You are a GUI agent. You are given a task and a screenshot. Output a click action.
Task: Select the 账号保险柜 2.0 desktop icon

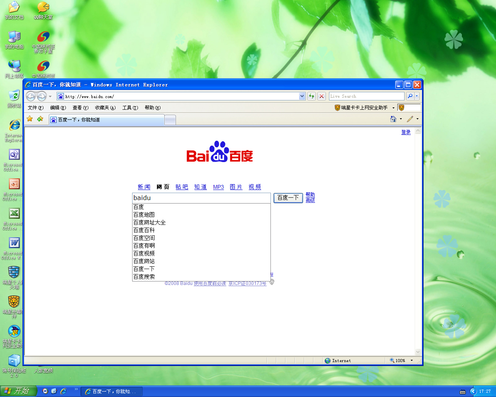pyautogui.click(x=14, y=366)
